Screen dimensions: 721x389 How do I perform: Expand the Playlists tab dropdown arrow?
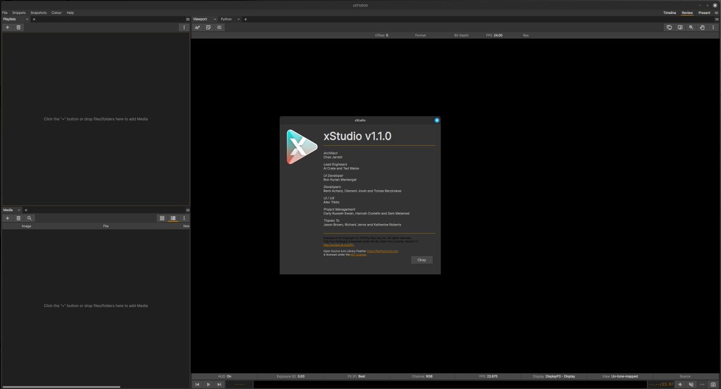pyautogui.click(x=27, y=19)
